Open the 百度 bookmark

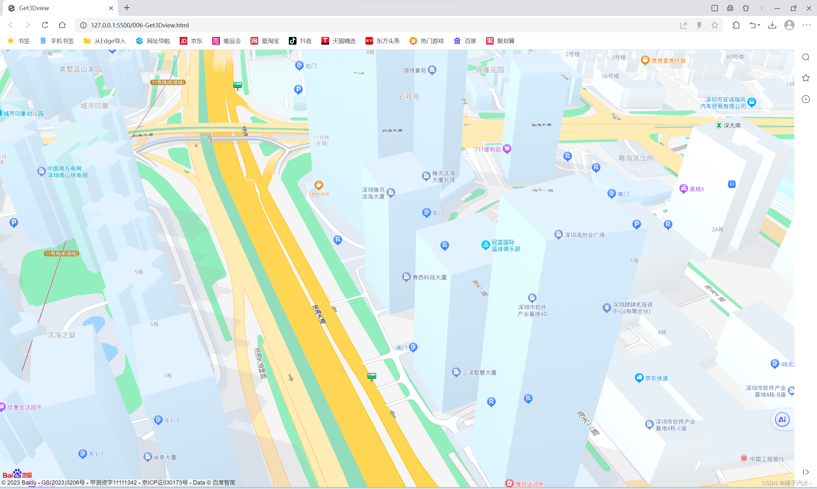click(x=465, y=41)
